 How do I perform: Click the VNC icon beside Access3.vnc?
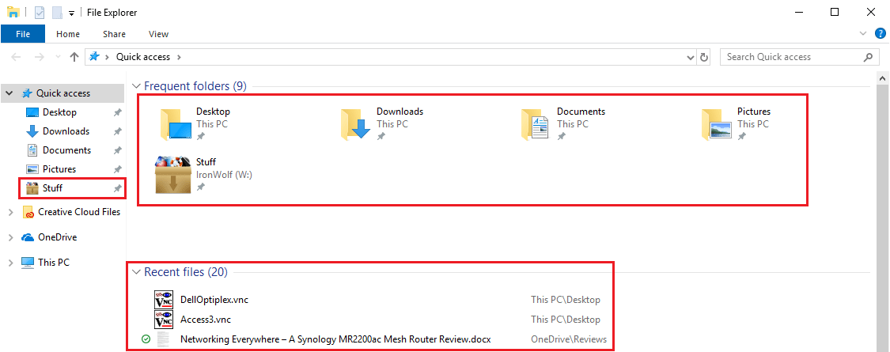tap(164, 320)
